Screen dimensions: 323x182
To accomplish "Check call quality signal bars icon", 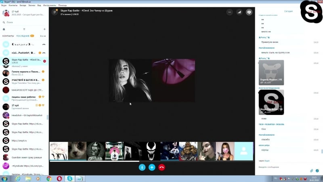I will pos(239,12).
